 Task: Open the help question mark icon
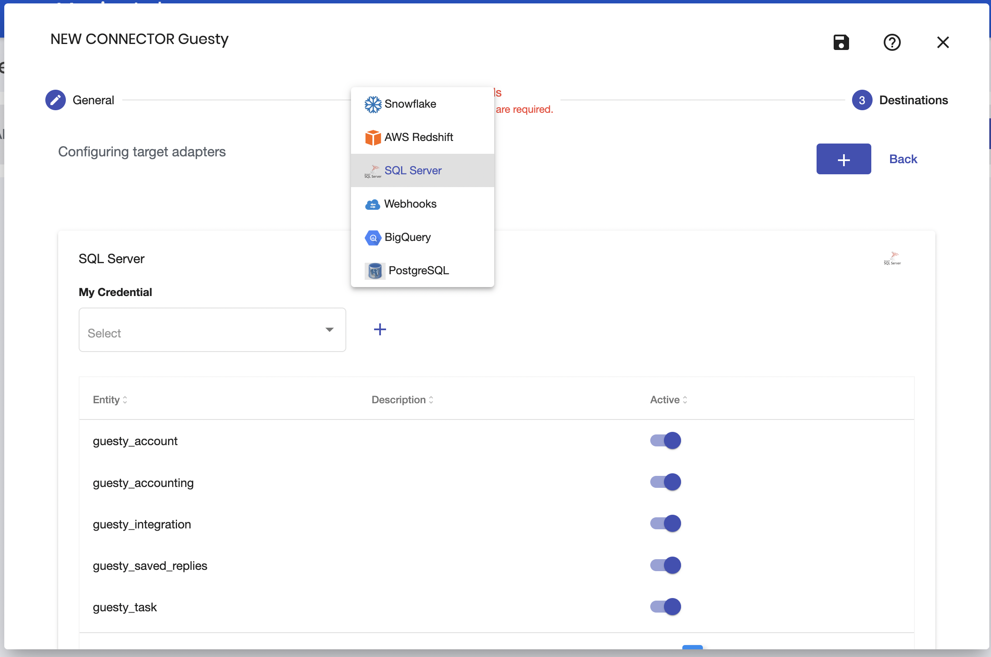892,42
